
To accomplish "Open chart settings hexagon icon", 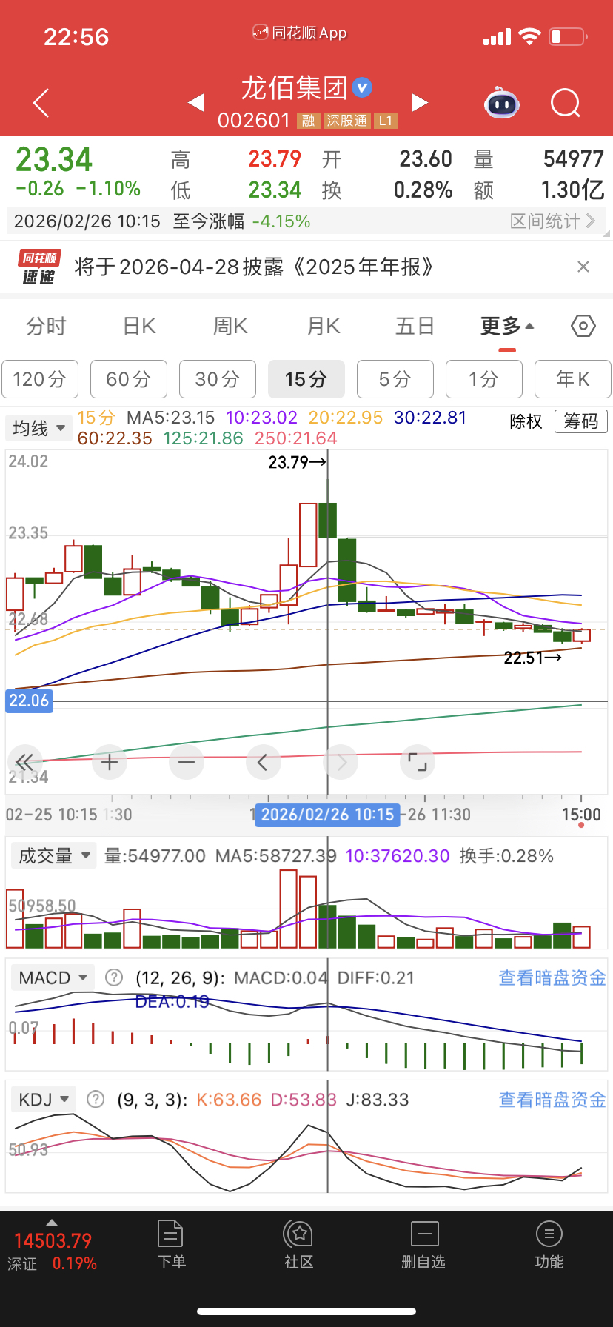I will coord(583,326).
